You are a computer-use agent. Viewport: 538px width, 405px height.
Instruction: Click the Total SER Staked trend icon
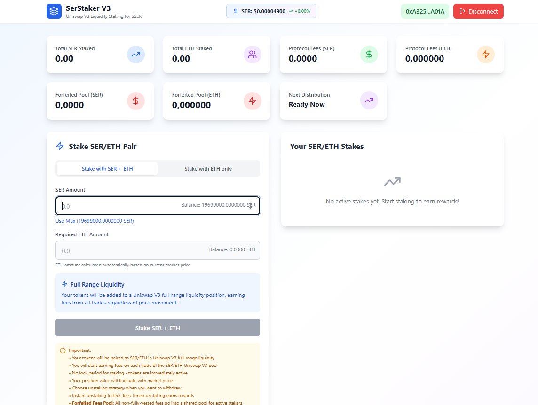click(136, 55)
